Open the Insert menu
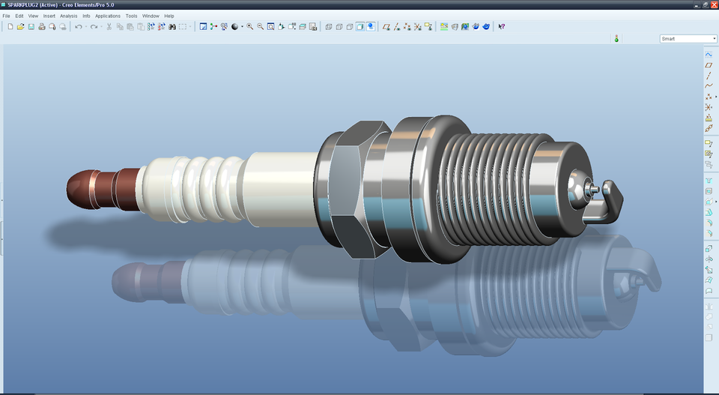The width and height of the screenshot is (719, 395). [x=49, y=16]
